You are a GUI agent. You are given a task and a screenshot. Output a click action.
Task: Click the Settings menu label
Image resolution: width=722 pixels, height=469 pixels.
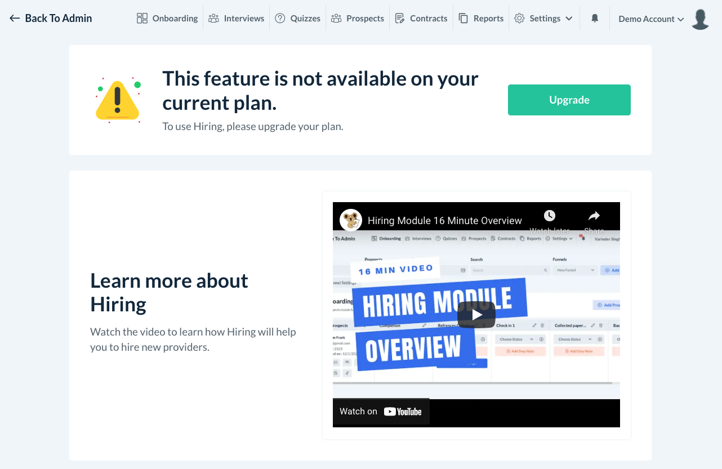545,19
